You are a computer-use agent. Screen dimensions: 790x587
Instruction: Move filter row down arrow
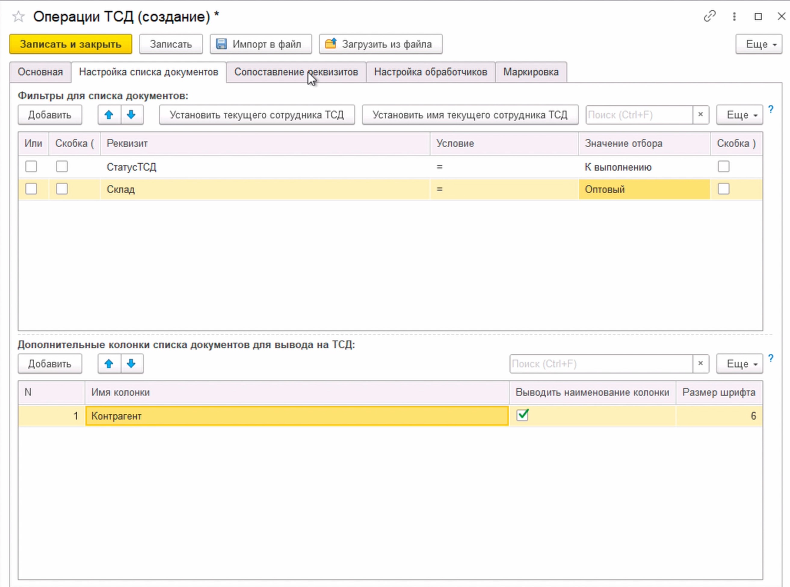coord(131,115)
